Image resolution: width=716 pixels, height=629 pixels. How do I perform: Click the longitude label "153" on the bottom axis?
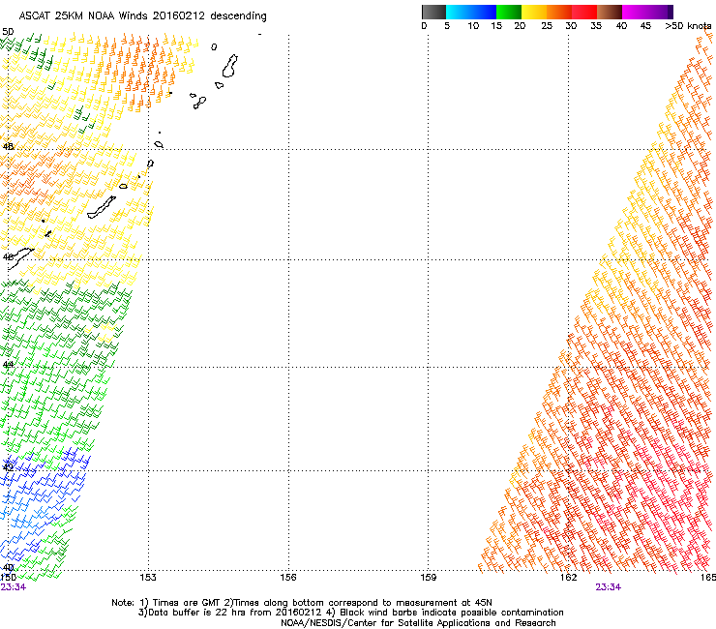pyautogui.click(x=148, y=578)
